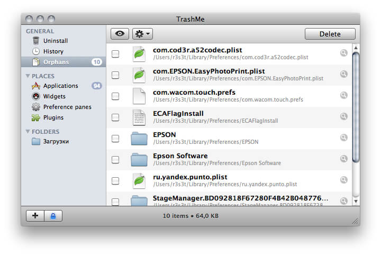Click the com.EPSON.EasyPhotoPrint.plist leaf file icon
This screenshot has width=381, height=255.
pyautogui.click(x=139, y=75)
